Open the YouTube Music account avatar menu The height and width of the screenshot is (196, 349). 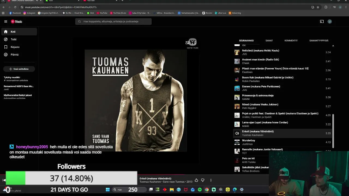tap(330, 22)
